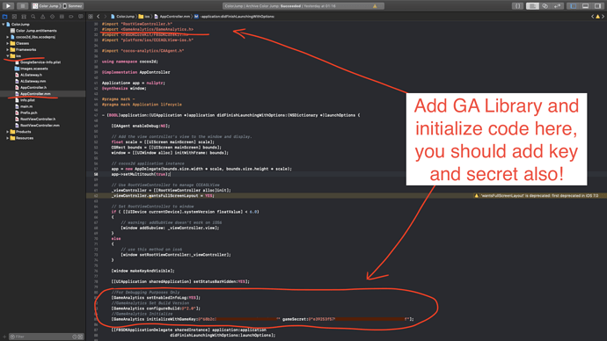The image size is (607, 341).
Task: Click the wantsFullScreenLayout deprecated warning message
Action: point(536,196)
